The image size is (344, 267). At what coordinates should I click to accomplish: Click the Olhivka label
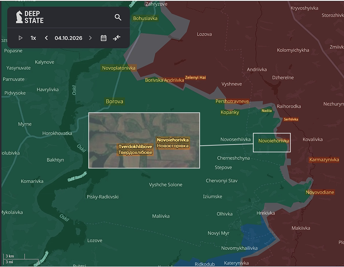(x=224, y=214)
